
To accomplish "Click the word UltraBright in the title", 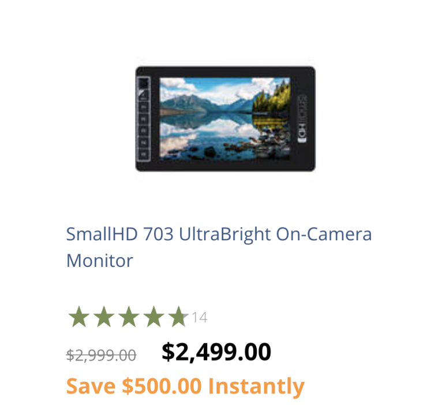I will pos(225,235).
